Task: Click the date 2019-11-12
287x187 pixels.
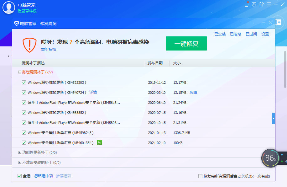Action: coord(157,83)
